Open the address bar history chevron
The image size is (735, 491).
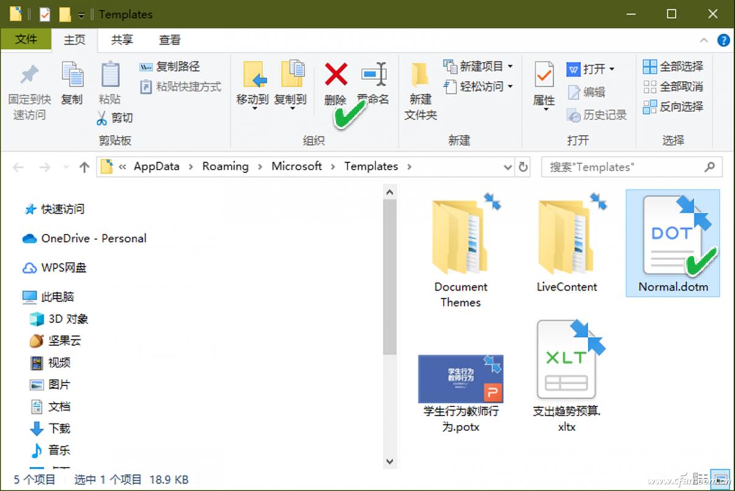click(508, 166)
